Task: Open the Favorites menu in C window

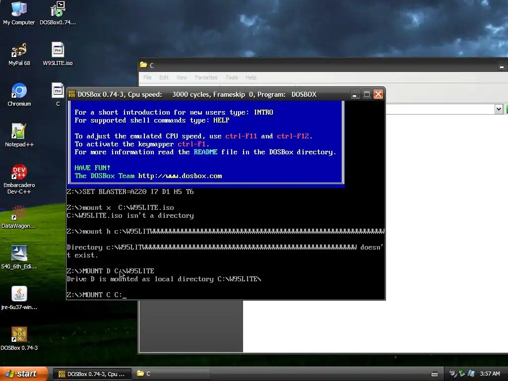Action: pos(206,77)
